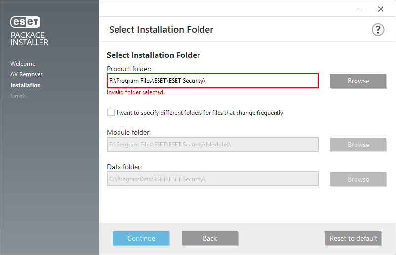Image resolution: width=396 pixels, height=255 pixels.
Task: Click into the Product folder path field
Action: [213, 81]
